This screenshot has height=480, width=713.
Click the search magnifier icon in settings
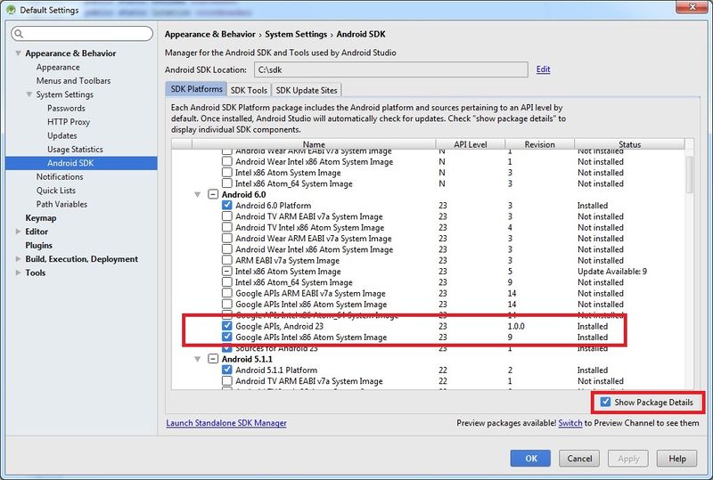19,34
